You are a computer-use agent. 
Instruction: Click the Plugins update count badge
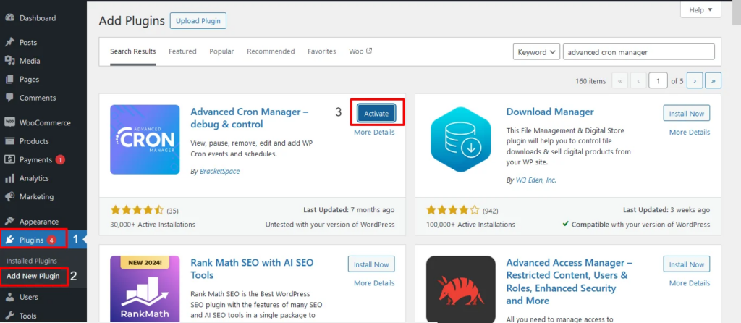click(x=51, y=240)
